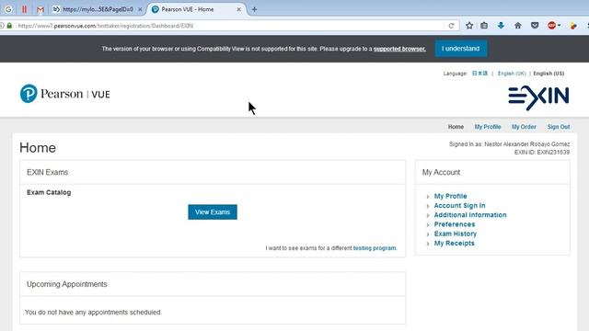The width and height of the screenshot is (589, 331).
Task: Open My Order in top navigation
Action: click(524, 127)
